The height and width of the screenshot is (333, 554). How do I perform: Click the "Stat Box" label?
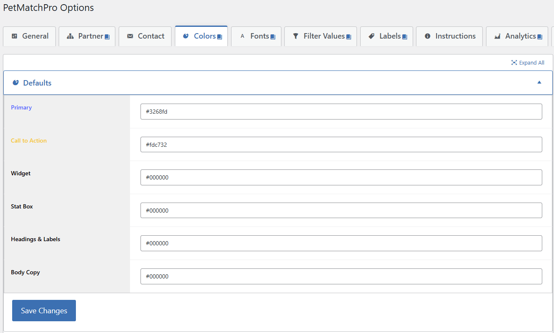pyautogui.click(x=22, y=207)
